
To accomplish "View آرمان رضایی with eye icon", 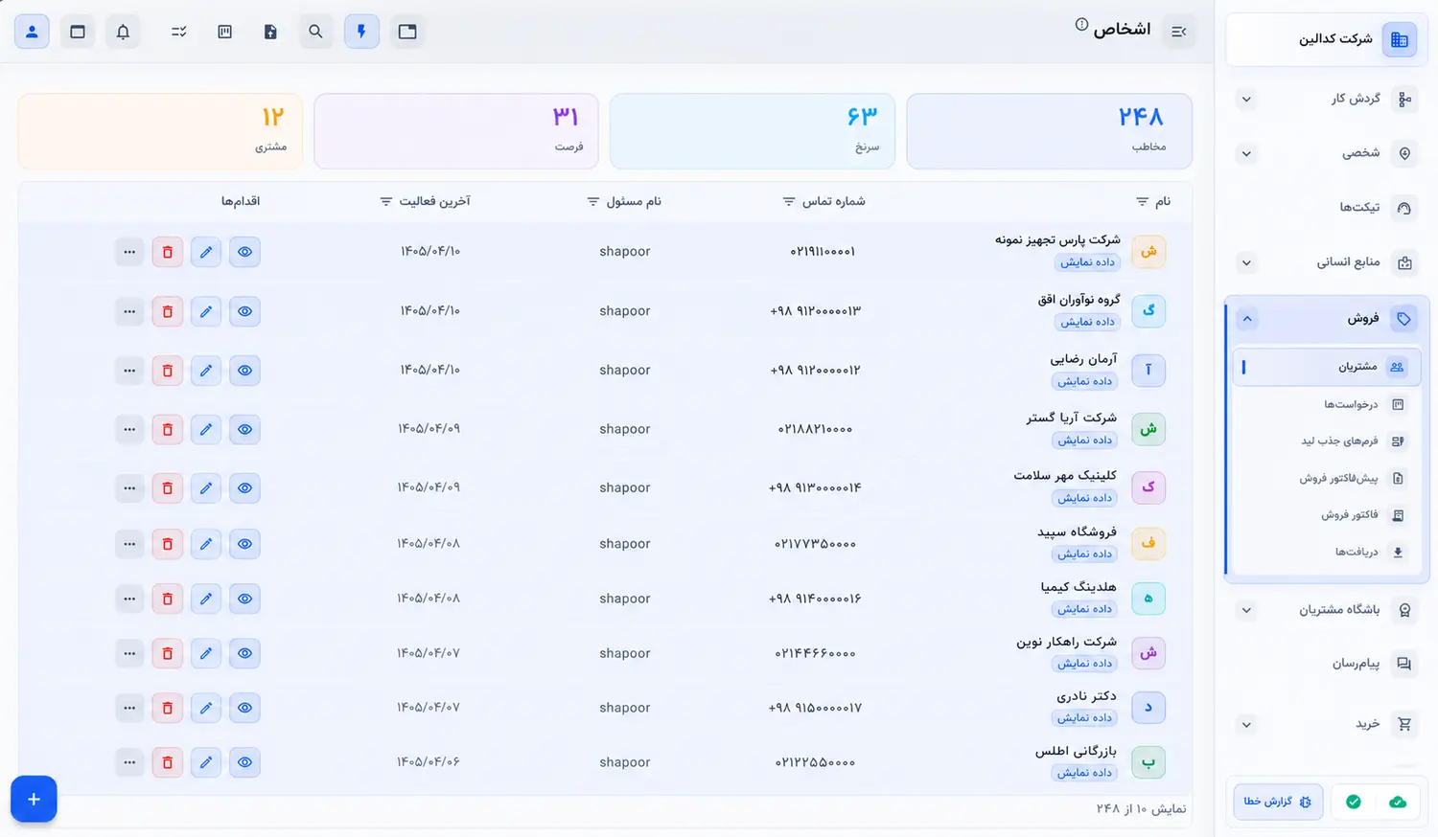I will (245, 371).
